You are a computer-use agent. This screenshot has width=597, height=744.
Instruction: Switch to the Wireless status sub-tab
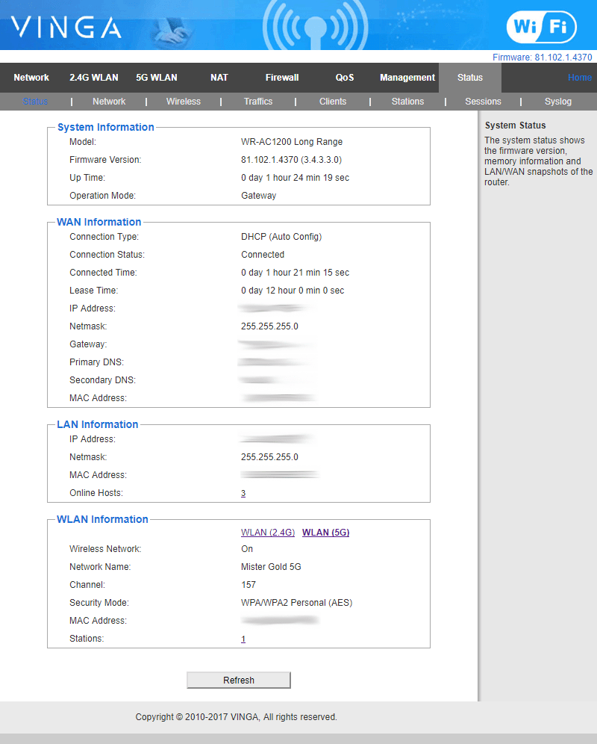pyautogui.click(x=183, y=102)
